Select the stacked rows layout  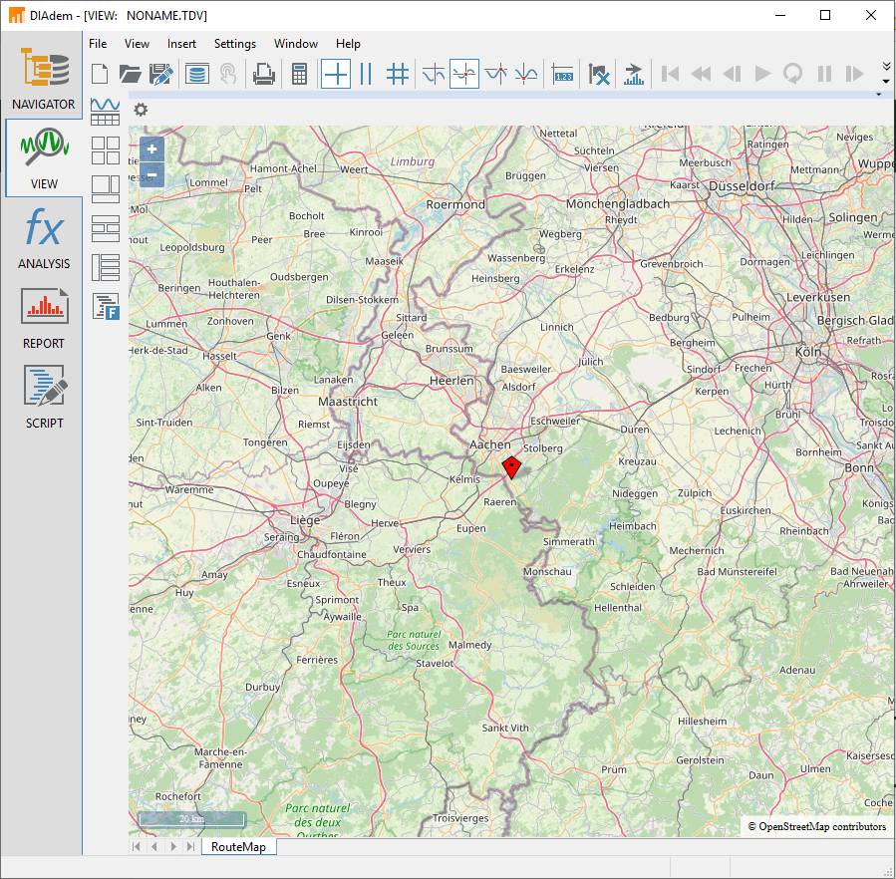pos(105,228)
